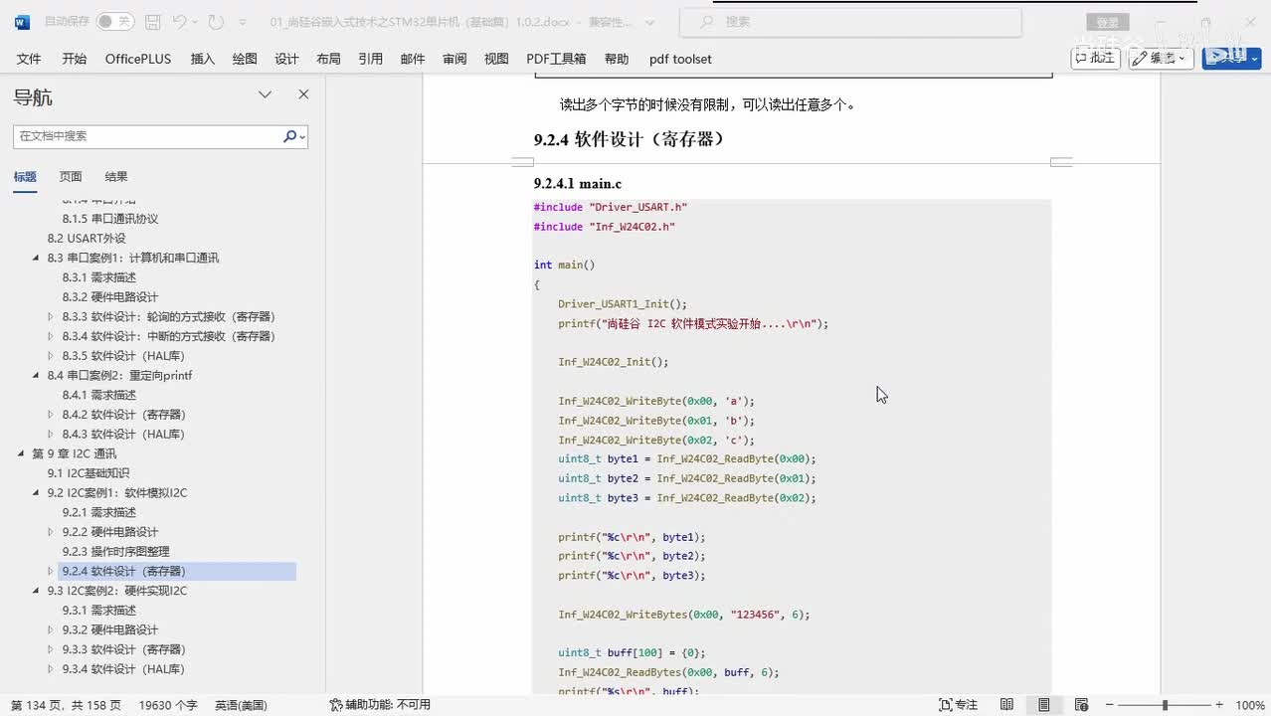Select heading 9.2.3 操作时序图整理

(x=115, y=551)
